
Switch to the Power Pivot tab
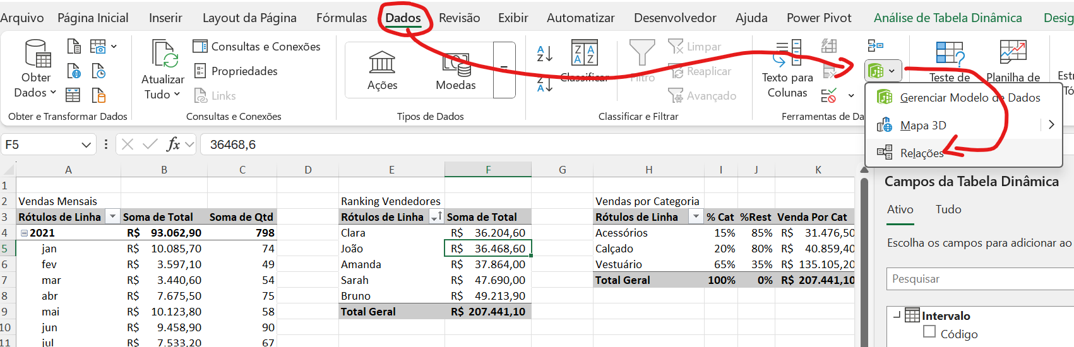coord(819,18)
